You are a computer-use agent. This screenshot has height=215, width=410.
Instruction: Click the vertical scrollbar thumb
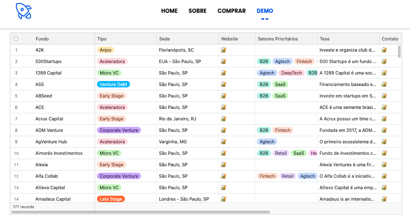point(399,51)
